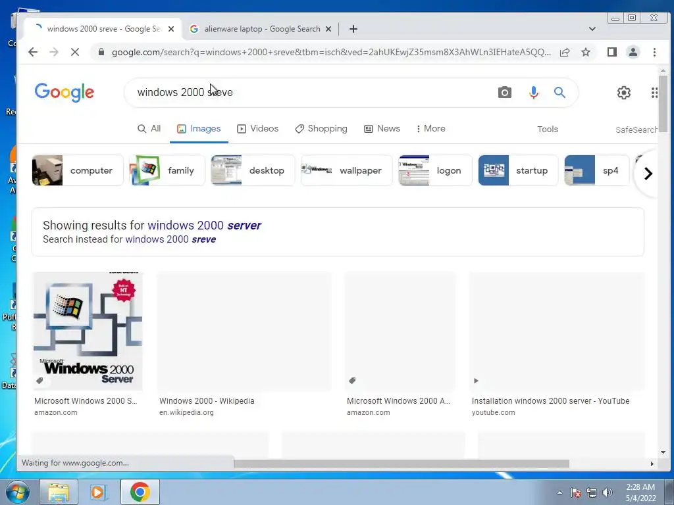
Task: Open the Chrome profile avatar
Action: [x=633, y=52]
